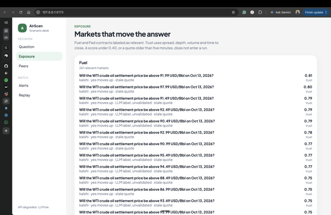Open the browser profile avatar
The image size is (331, 215).
point(298,12)
